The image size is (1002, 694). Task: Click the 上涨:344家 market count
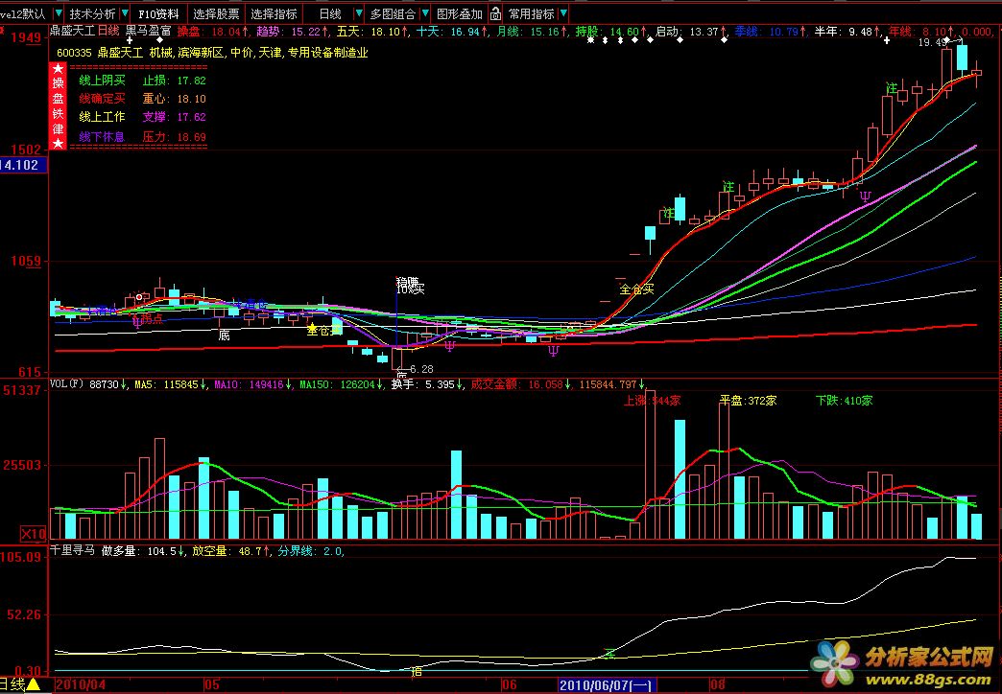point(653,401)
